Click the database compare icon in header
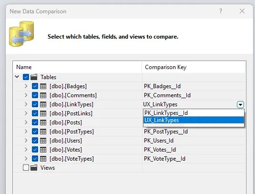 pyautogui.click(x=21, y=34)
